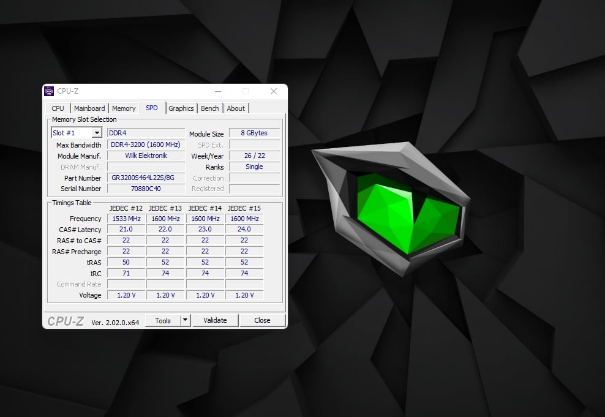Click the Module Manuf. field Wilk Elektronik

[146, 156]
